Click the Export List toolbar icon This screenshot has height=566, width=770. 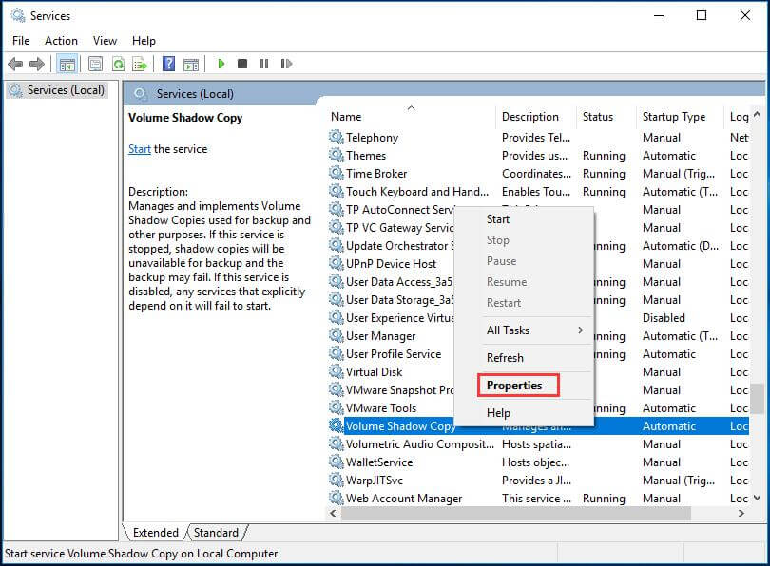[x=139, y=64]
